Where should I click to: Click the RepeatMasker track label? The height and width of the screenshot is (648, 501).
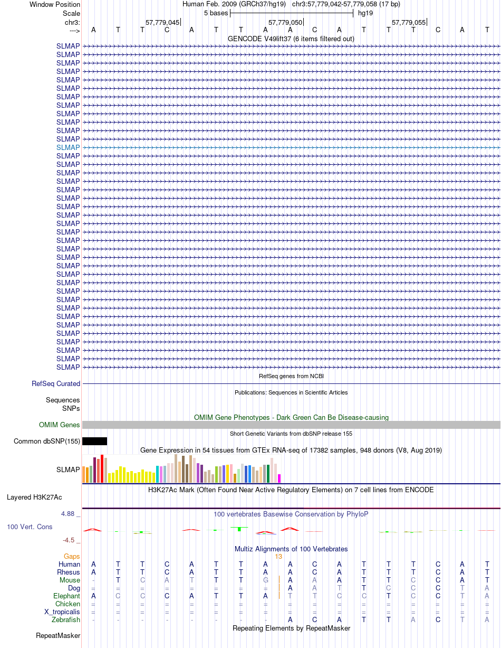(58, 635)
